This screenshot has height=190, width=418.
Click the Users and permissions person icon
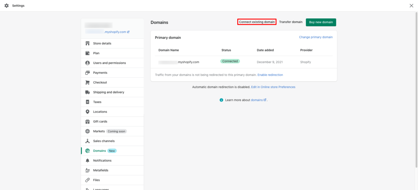87,63
